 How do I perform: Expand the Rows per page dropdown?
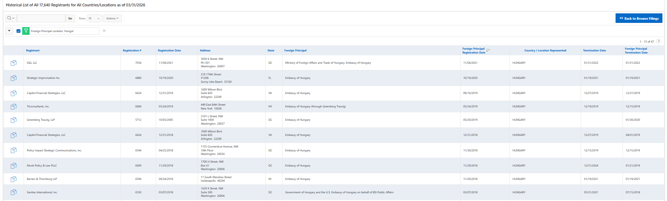coord(94,18)
